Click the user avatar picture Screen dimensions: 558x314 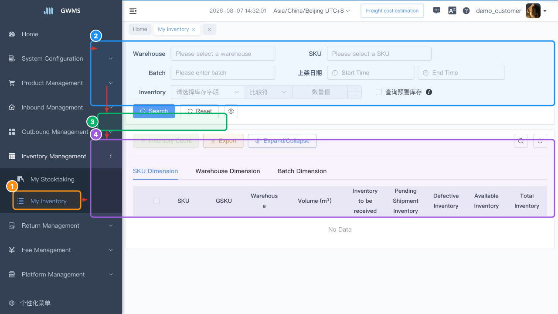pos(533,11)
